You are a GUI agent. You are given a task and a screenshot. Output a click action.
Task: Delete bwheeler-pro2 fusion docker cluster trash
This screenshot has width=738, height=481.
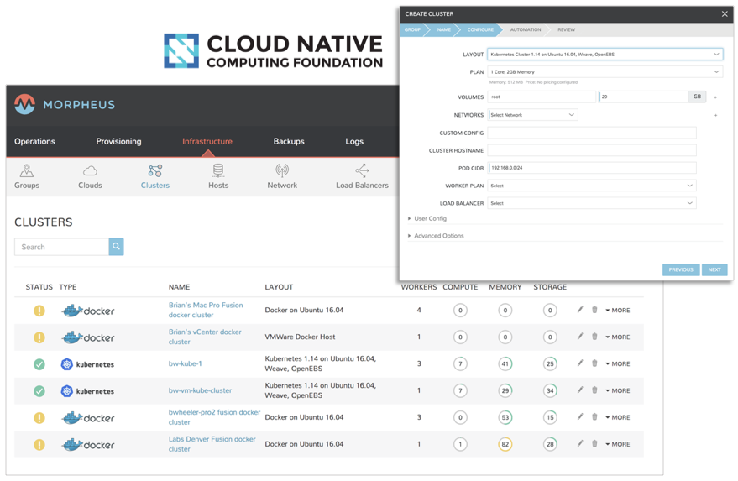point(594,416)
